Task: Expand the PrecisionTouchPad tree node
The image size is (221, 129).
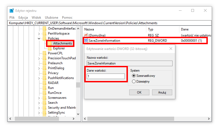Action: [39, 58]
